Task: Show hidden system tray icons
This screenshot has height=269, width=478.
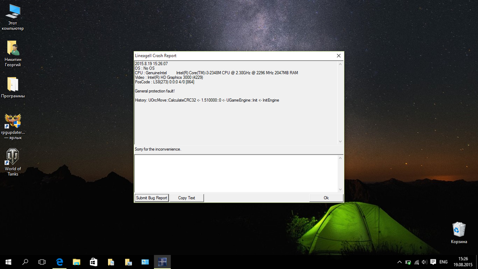Action: click(399, 262)
